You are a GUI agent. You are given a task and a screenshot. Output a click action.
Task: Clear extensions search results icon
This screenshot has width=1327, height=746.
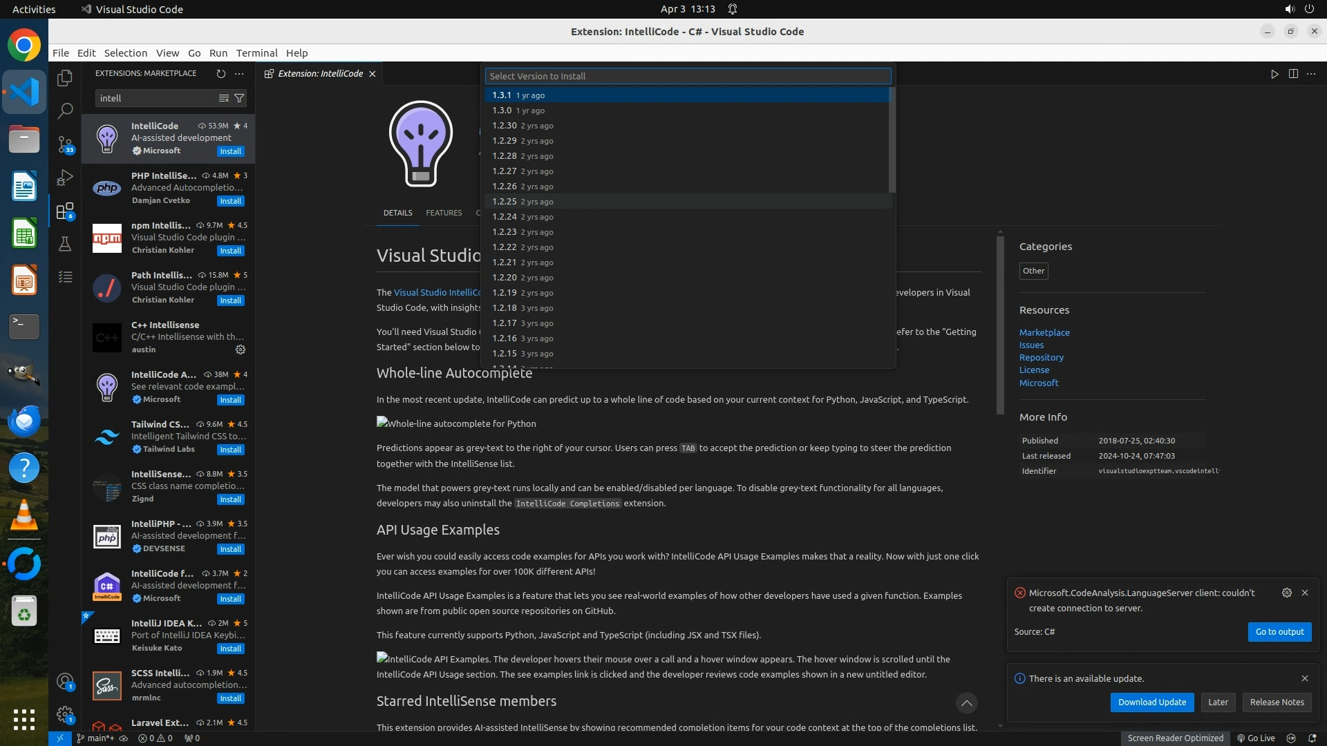pyautogui.click(x=223, y=98)
